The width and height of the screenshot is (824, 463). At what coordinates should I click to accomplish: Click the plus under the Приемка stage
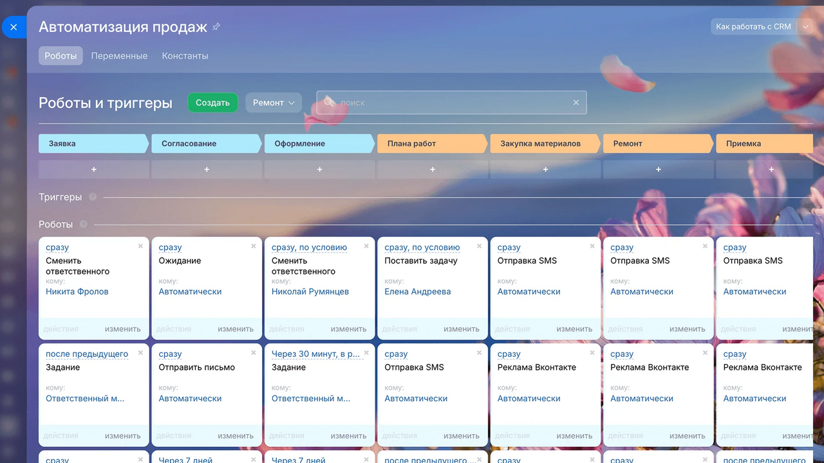771,169
